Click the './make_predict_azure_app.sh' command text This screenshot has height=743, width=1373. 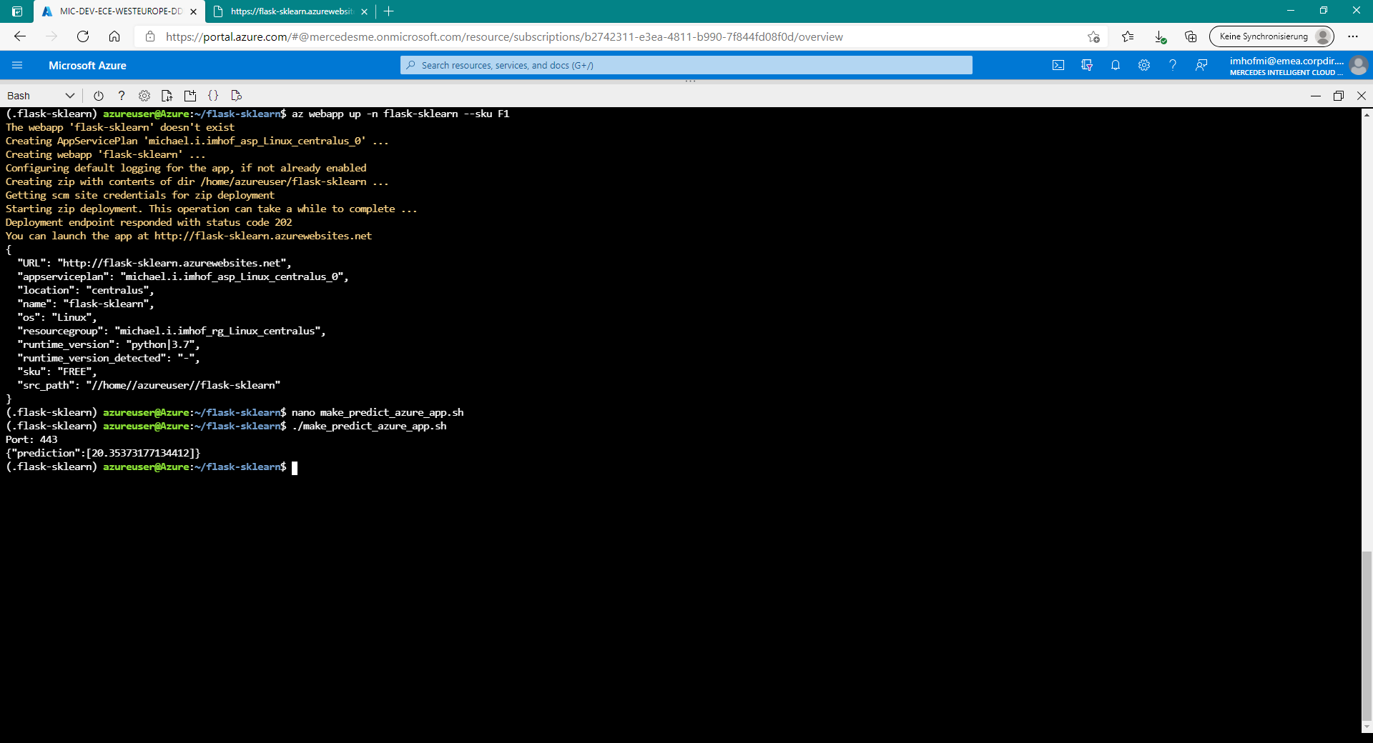pyautogui.click(x=369, y=426)
